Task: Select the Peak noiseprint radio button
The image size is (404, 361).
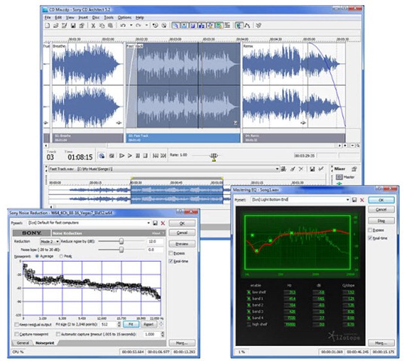Action: pos(62,256)
